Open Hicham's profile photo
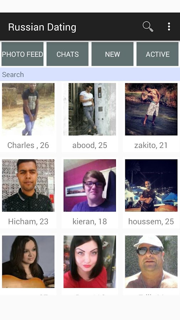This screenshot has height=320, width=180. [x=28, y=185]
